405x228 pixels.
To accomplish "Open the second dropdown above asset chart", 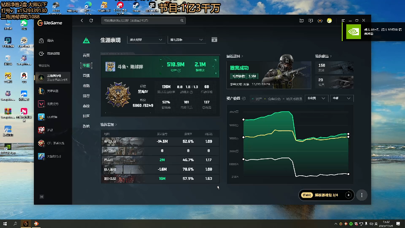I will pyautogui.click(x=342, y=98).
